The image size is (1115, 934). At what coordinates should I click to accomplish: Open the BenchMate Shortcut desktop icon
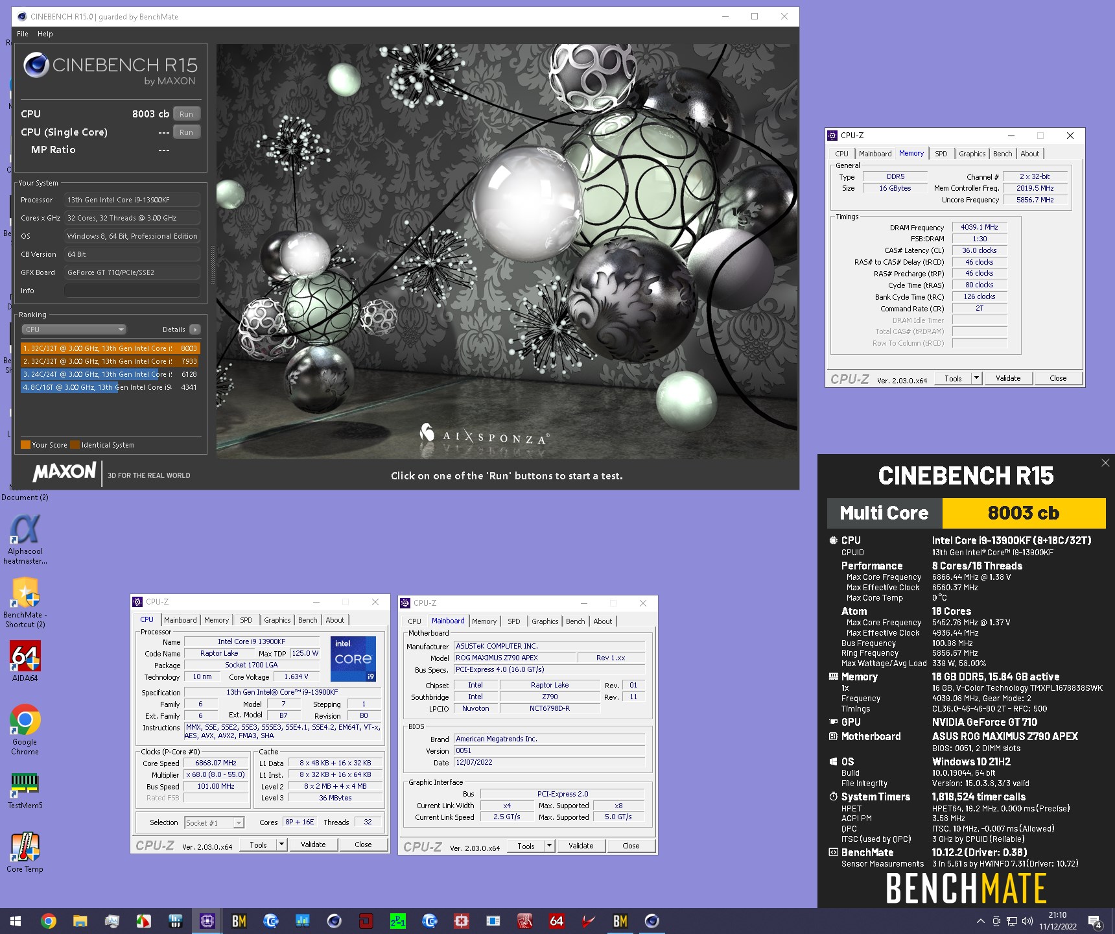(25, 603)
